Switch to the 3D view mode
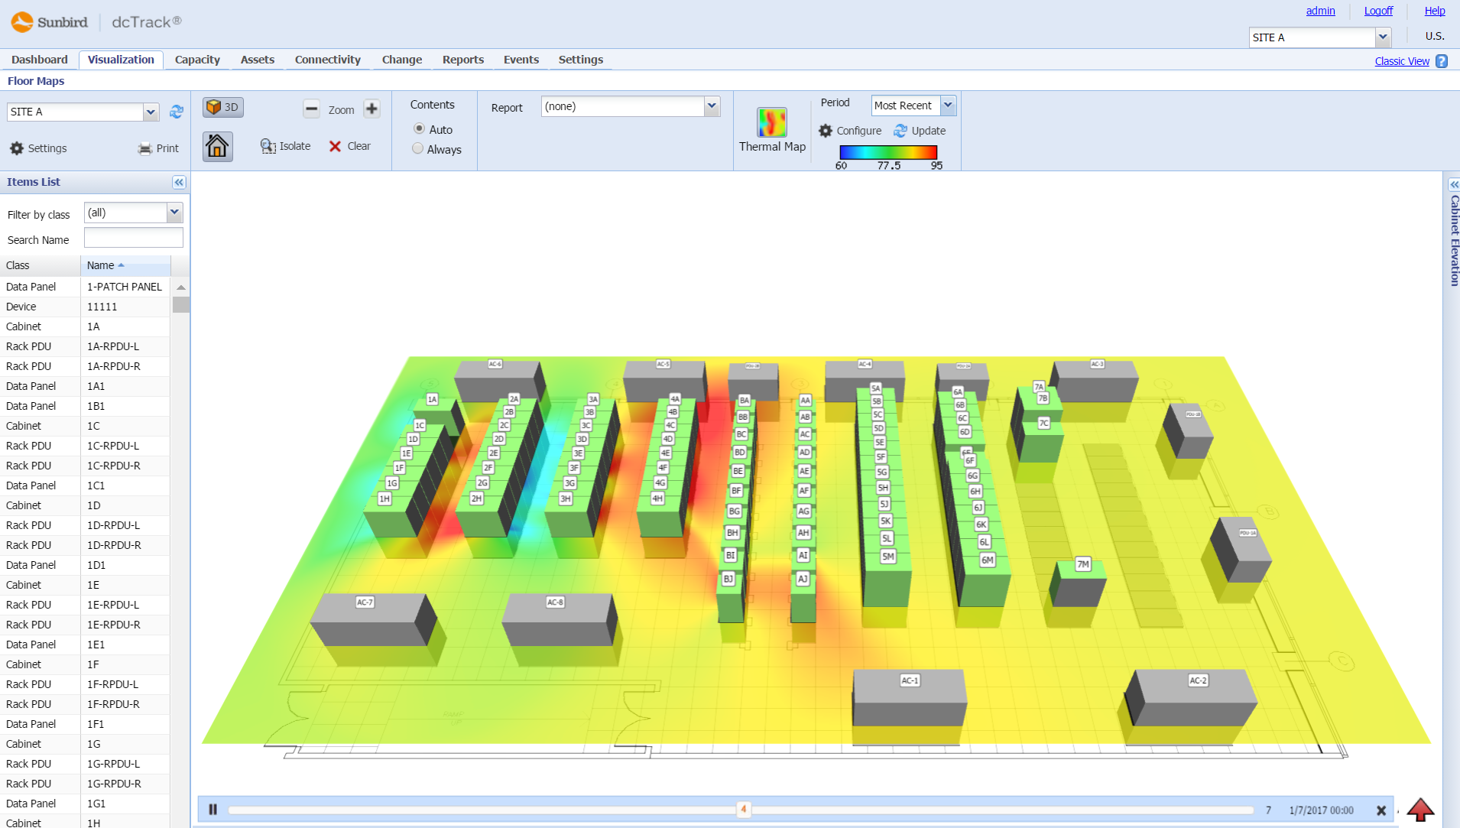 click(222, 107)
